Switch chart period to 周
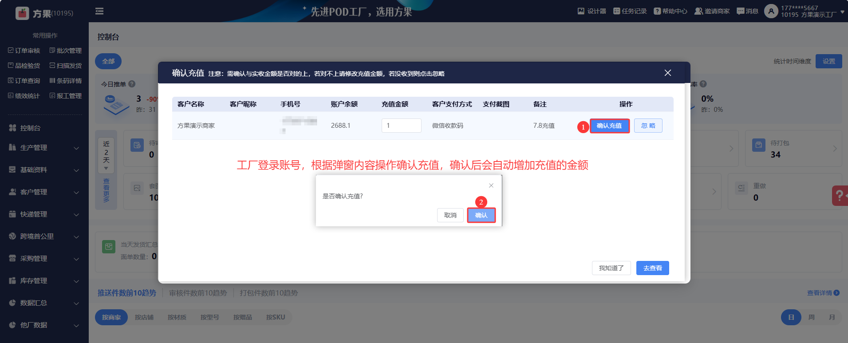 pos(812,317)
